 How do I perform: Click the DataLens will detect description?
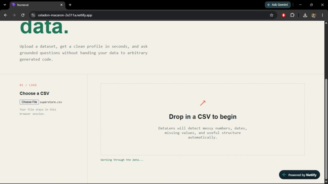[203, 133]
